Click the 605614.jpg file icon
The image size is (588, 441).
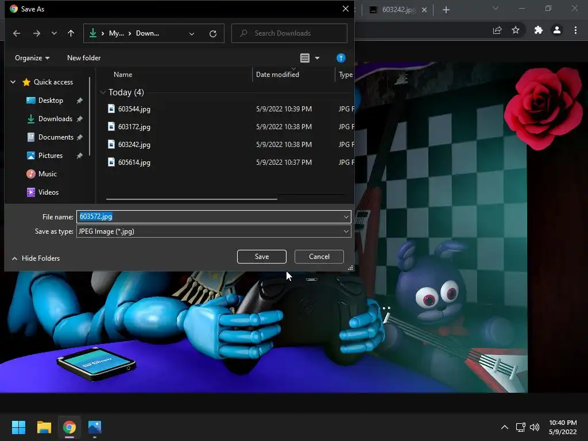tap(111, 162)
